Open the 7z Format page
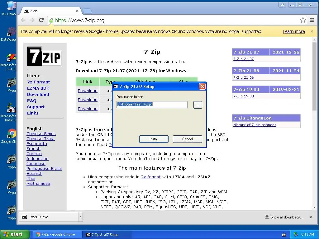Screen dimensions: 319x239 (38, 82)
